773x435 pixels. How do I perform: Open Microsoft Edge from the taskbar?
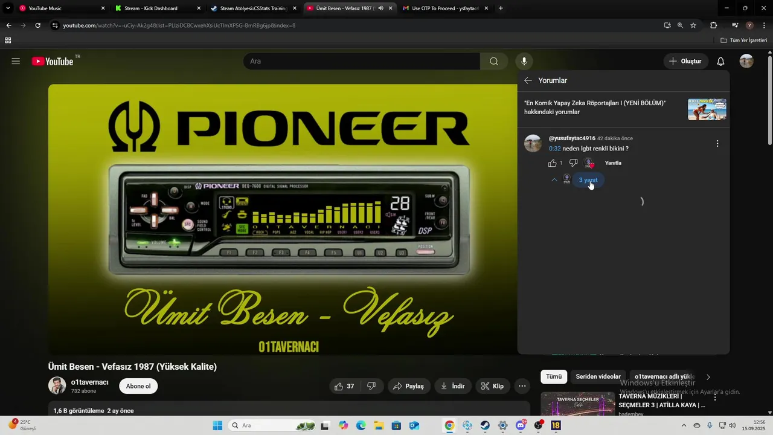361,425
